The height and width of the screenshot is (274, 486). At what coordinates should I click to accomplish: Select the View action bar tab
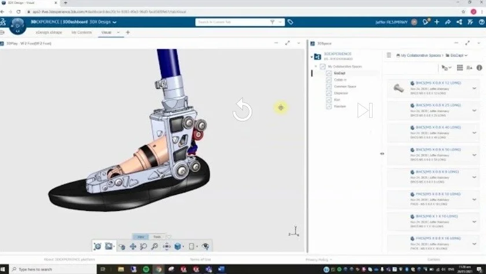pos(141,237)
